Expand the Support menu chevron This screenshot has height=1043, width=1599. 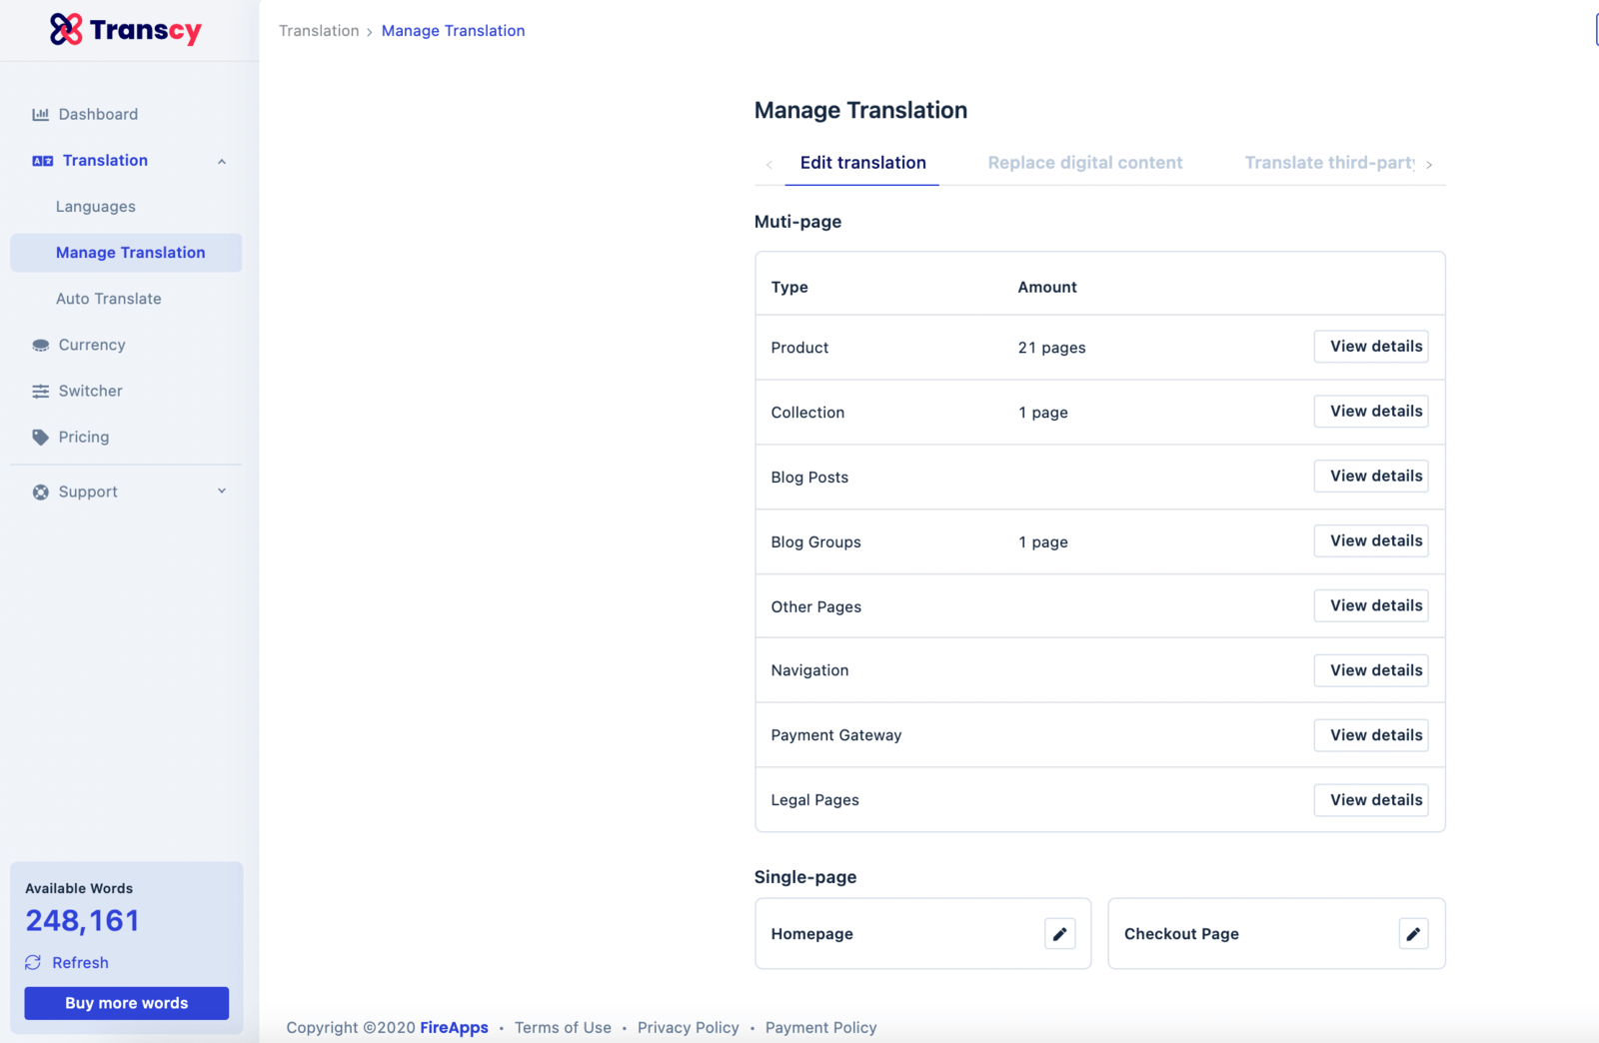pos(222,492)
